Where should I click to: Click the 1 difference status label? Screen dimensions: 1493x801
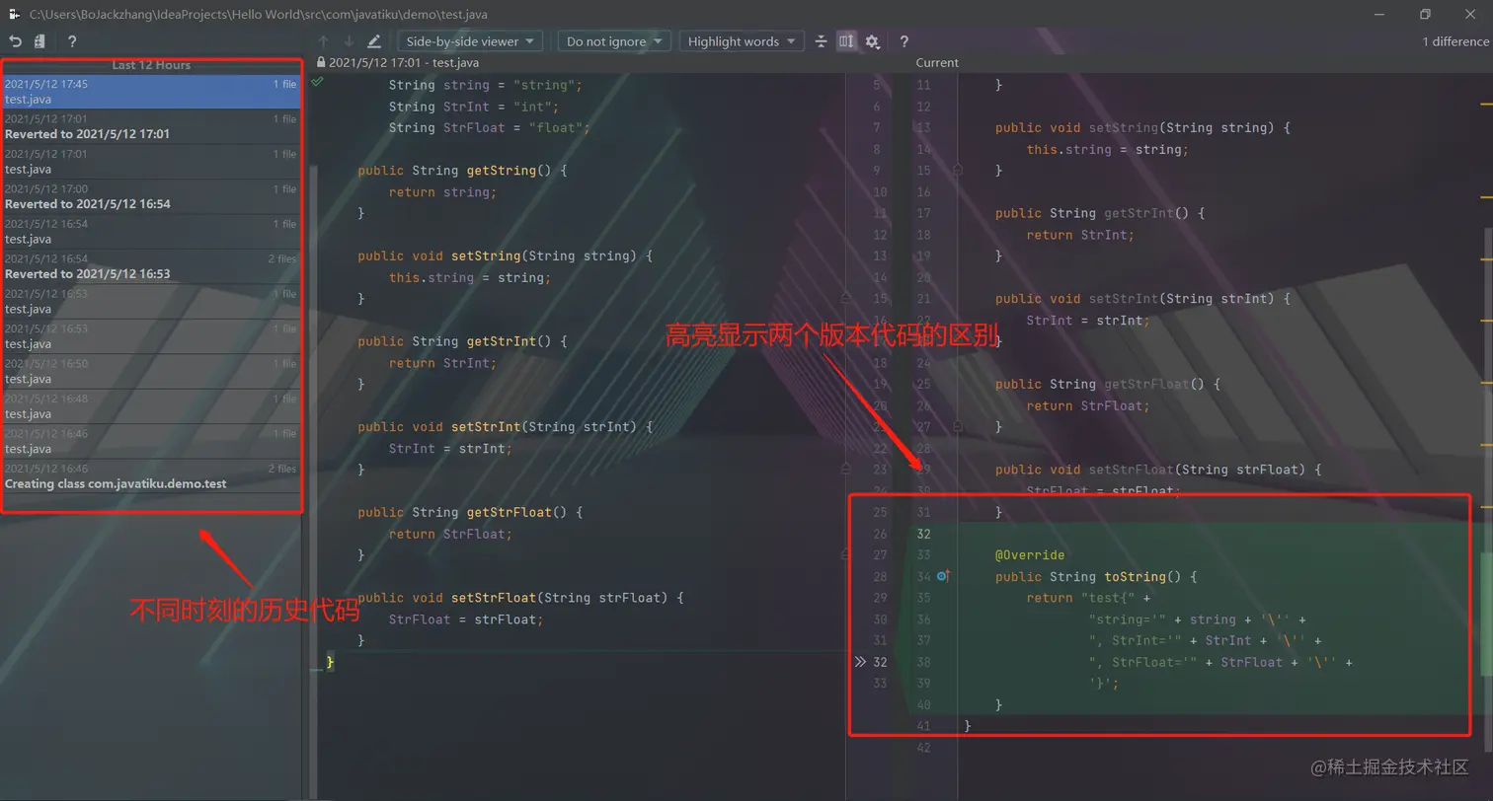click(1453, 41)
